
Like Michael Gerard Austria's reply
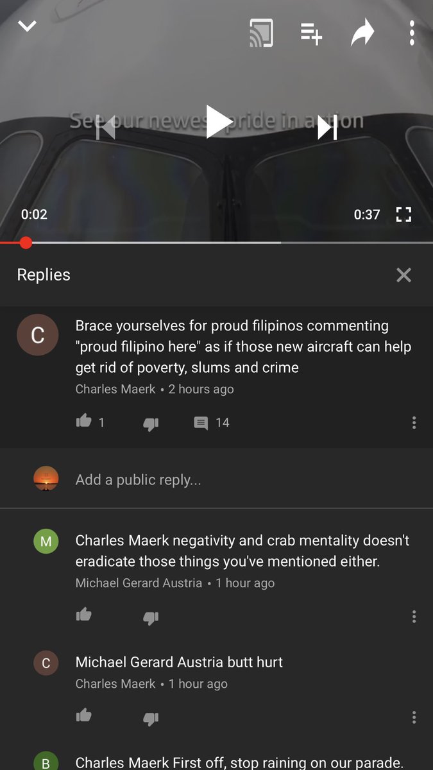click(83, 615)
